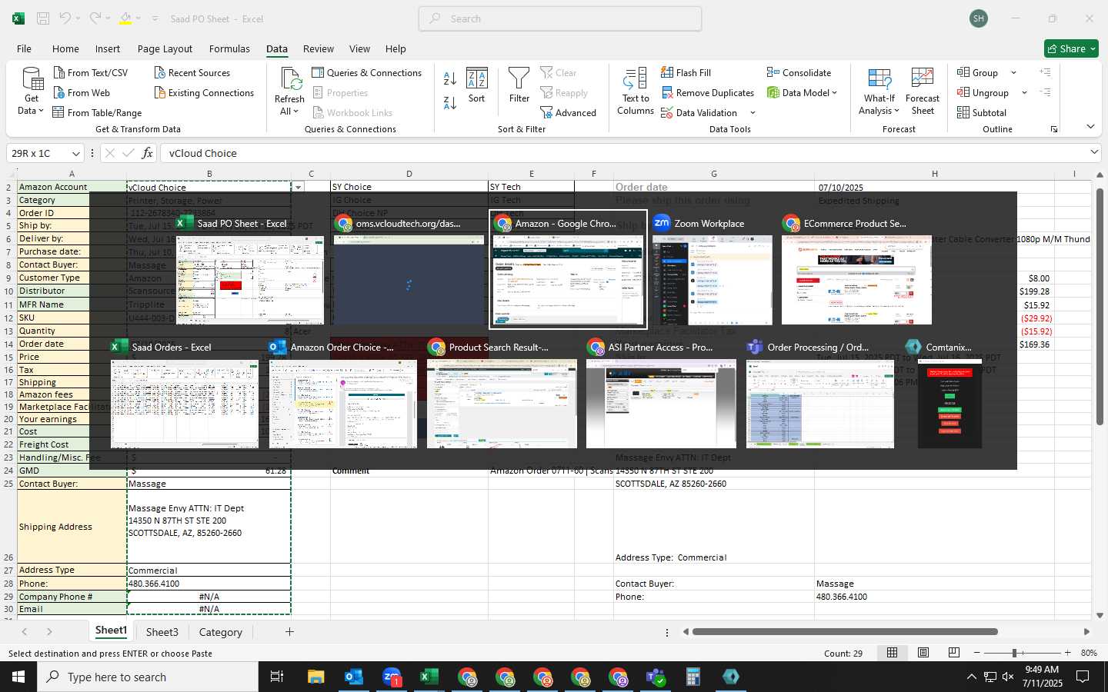Open the Data Model dropdown
Screen dimensions: 1108x692
[802, 92]
